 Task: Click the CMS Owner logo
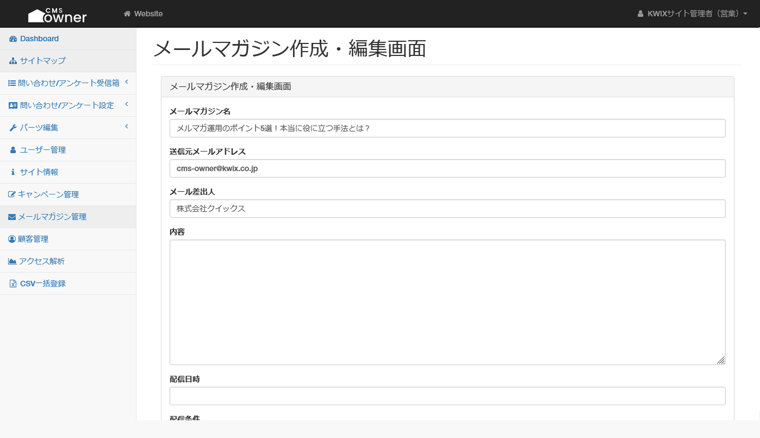[57, 16]
